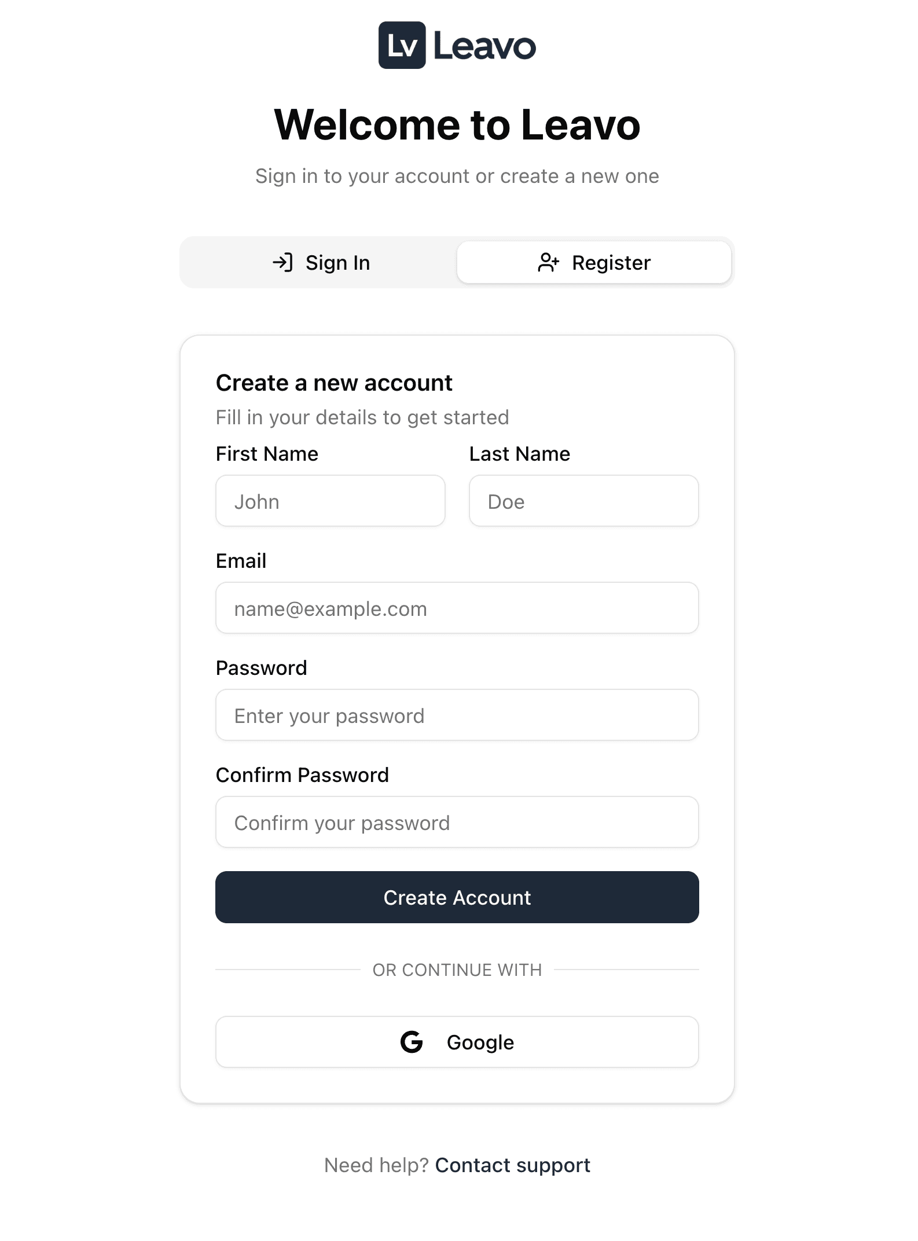Screen dimensions: 918x1241
Task: Open the Contact support link
Action: coord(513,1165)
